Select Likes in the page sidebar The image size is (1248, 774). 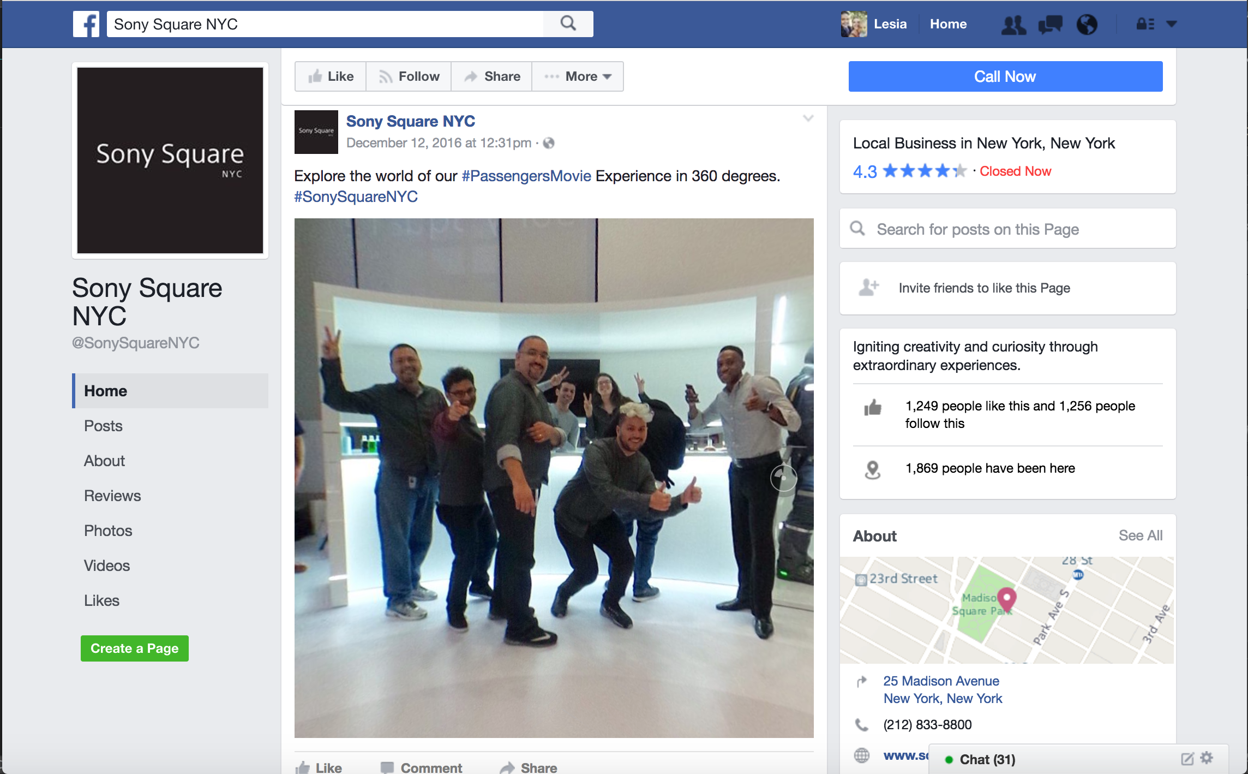[170, 600]
